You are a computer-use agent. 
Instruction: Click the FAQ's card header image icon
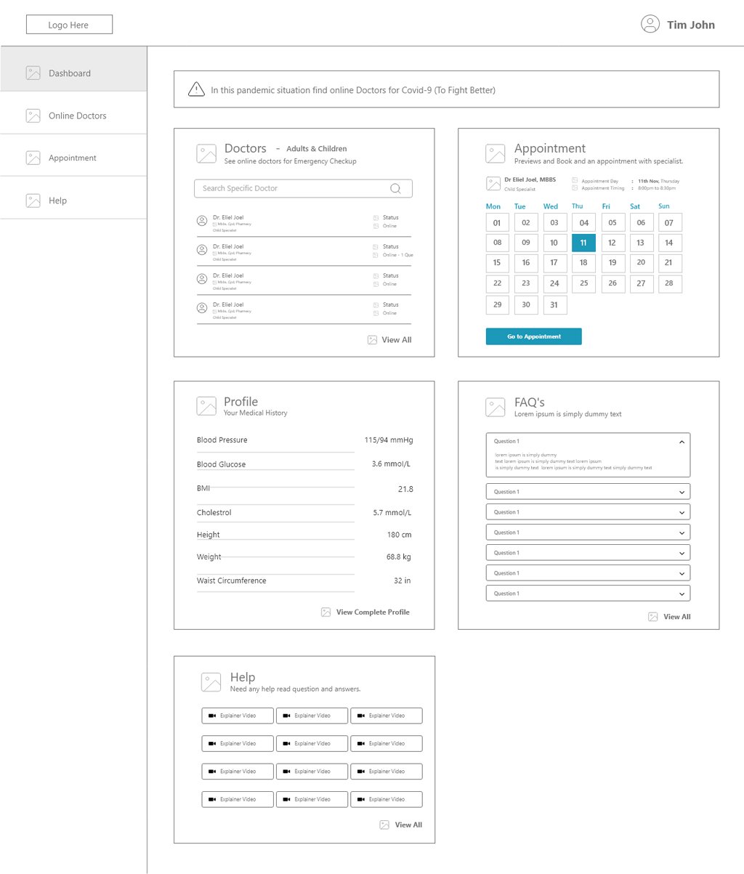click(x=496, y=407)
